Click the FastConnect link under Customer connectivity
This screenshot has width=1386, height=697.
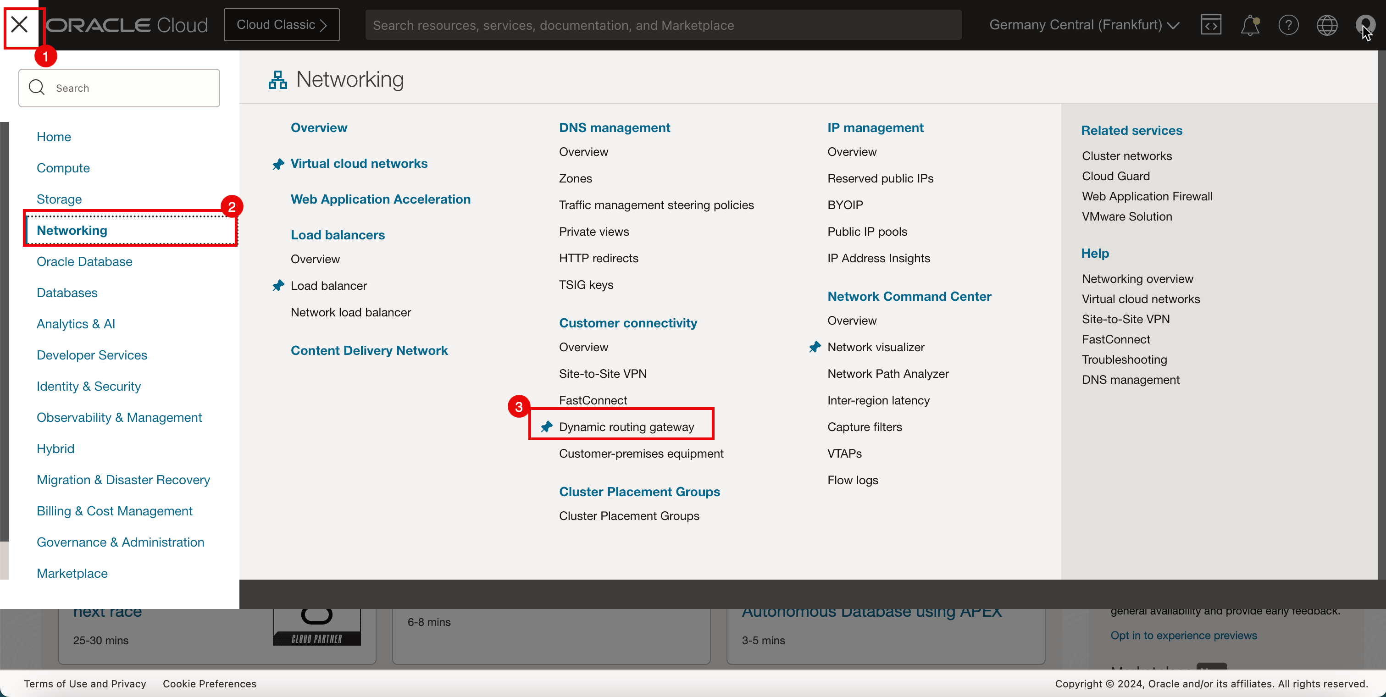click(593, 400)
